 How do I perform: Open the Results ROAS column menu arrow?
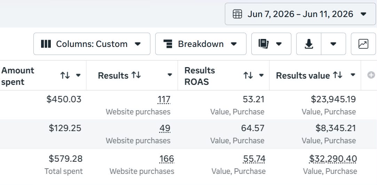click(261, 75)
